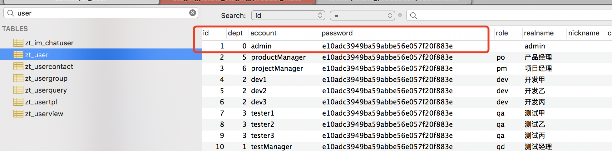Click the zt_im_chatuser table icon
Image resolution: width=612 pixels, height=151 pixels.
click(18, 43)
